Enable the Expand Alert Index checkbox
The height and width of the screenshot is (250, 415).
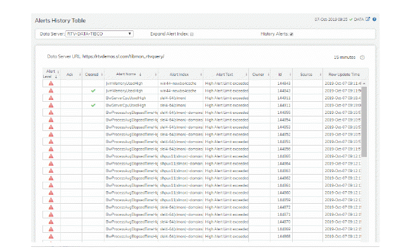coord(192,34)
